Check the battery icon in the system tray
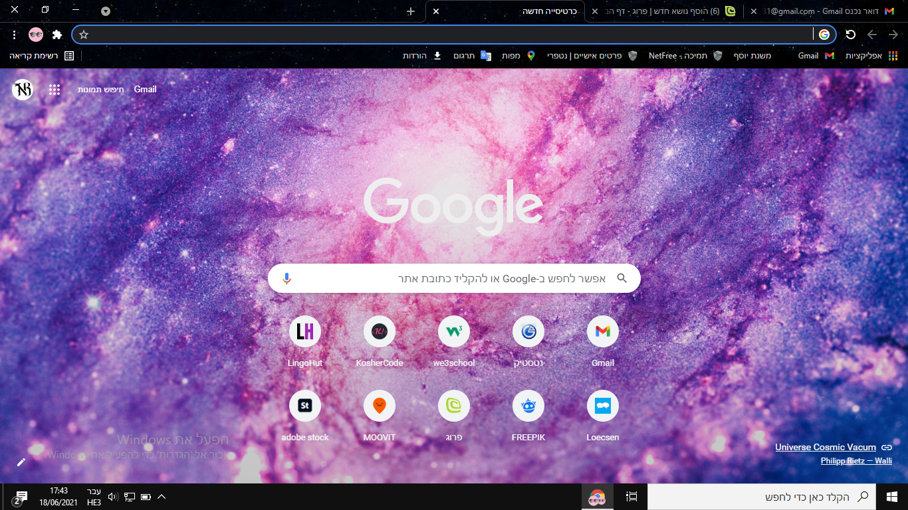The image size is (908, 510). (146, 497)
